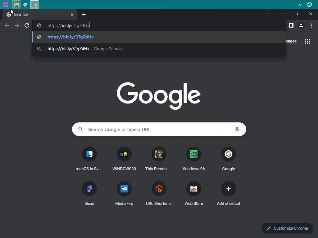Open the Images link near apps grid
The height and width of the screenshot is (238, 318).
[291, 41]
